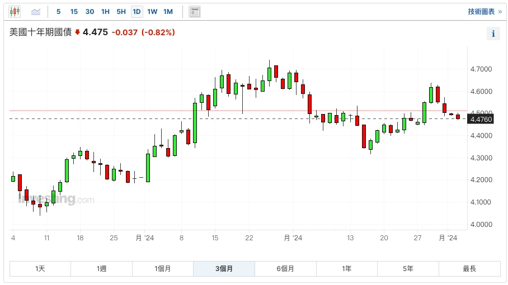508x285 pixels.
Task: Select the candlestick chart type icon
Action: pyautogui.click(x=15, y=11)
